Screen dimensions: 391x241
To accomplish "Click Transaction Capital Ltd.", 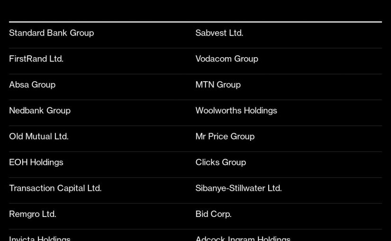I will click(x=55, y=188).
